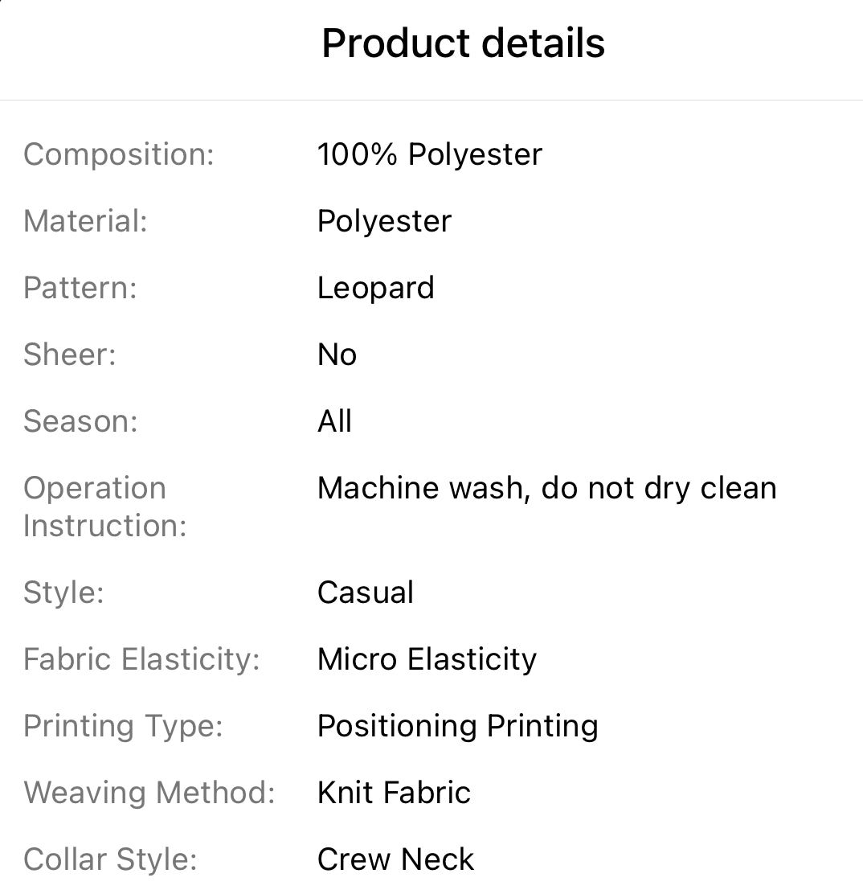863x894 pixels.
Task: Tap the Material label
Action: 86,221
